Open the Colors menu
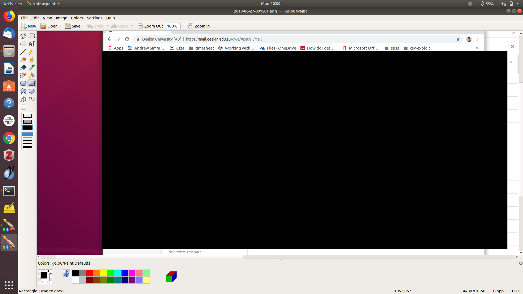This screenshot has width=523, height=294. (x=77, y=18)
